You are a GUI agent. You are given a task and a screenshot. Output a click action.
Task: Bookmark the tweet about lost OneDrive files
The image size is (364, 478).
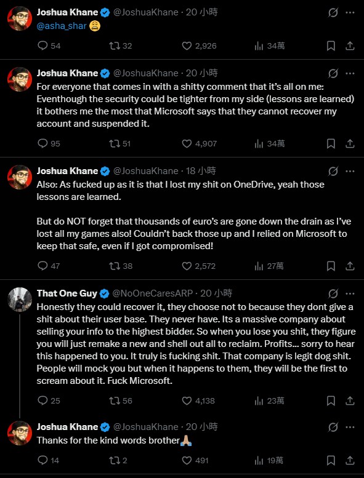(x=331, y=266)
